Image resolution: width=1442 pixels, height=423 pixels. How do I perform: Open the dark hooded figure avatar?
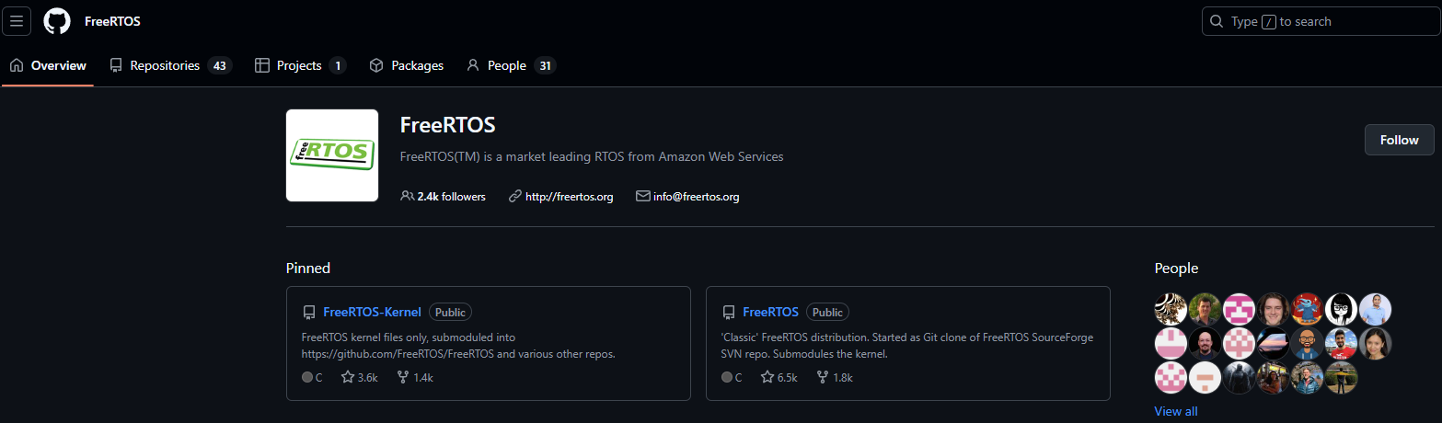[x=1240, y=377]
